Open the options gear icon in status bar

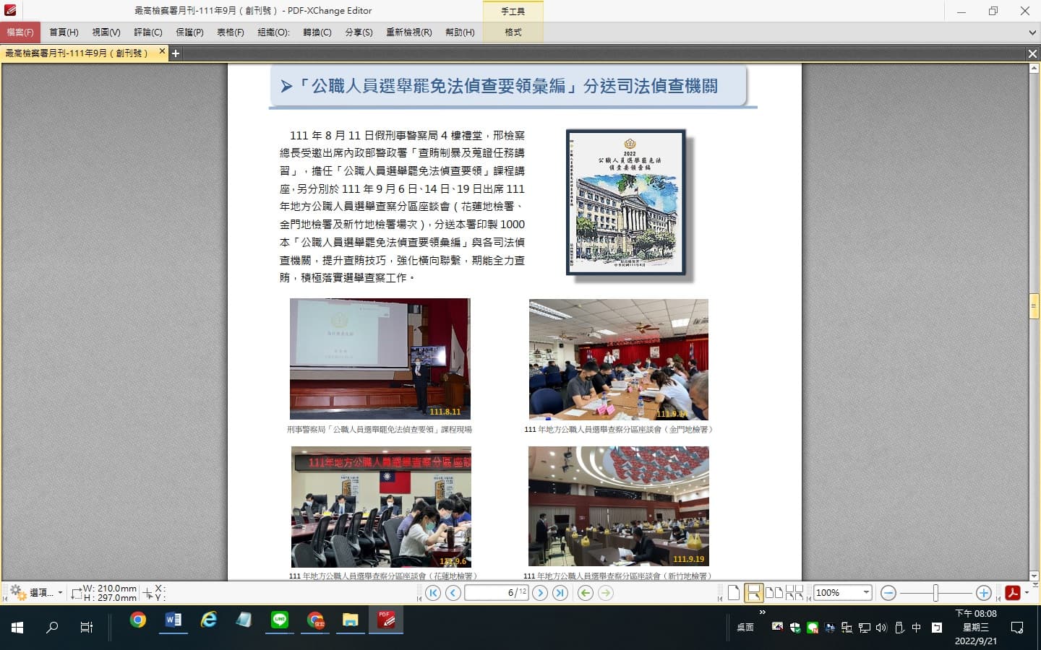point(18,592)
